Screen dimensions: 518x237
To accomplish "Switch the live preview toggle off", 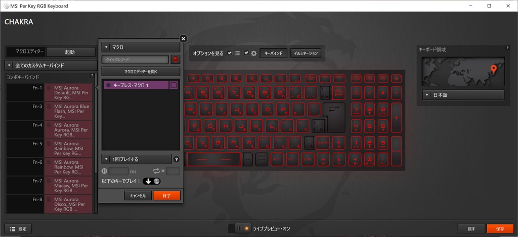I will (x=240, y=228).
